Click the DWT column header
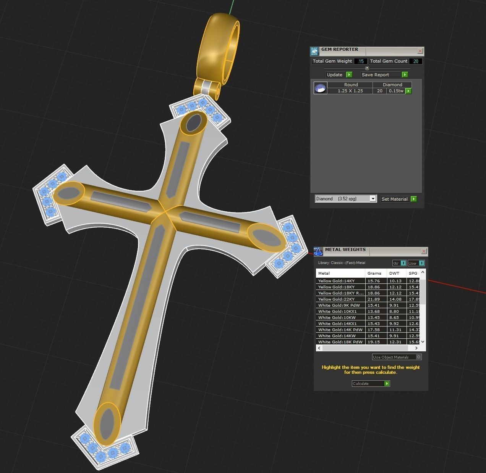486x473 pixels. (397, 273)
